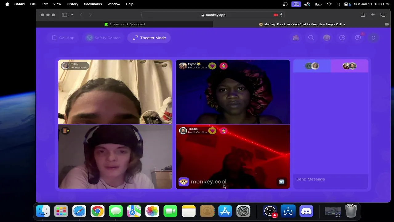Open Control Center

pyautogui.click(x=347, y=4)
